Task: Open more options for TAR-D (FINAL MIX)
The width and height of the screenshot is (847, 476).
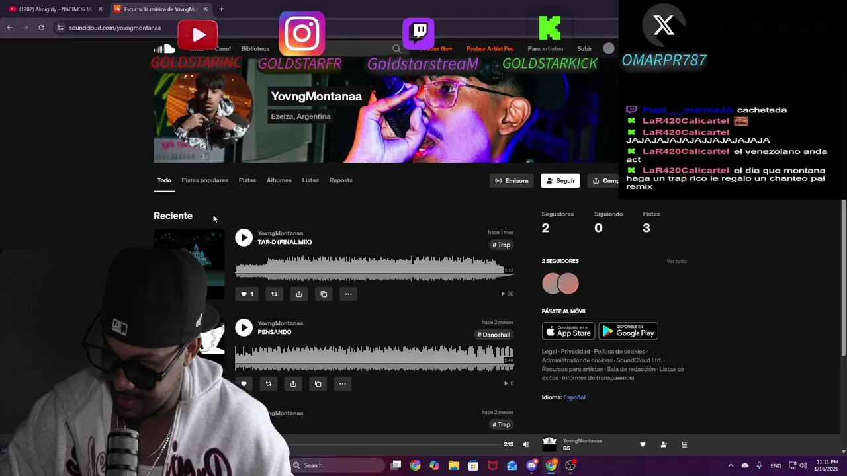Action: (348, 294)
